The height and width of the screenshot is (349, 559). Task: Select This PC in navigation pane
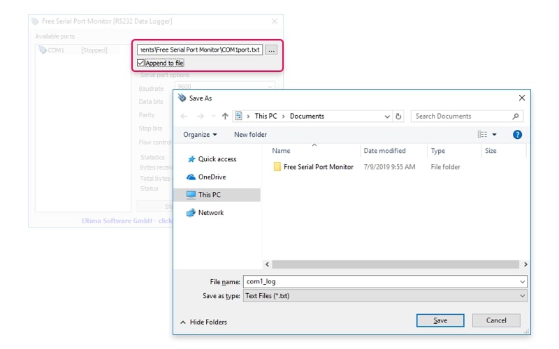(x=217, y=195)
